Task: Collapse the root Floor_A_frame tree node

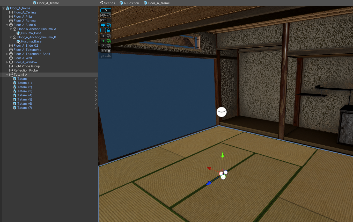Action: click(3, 8)
